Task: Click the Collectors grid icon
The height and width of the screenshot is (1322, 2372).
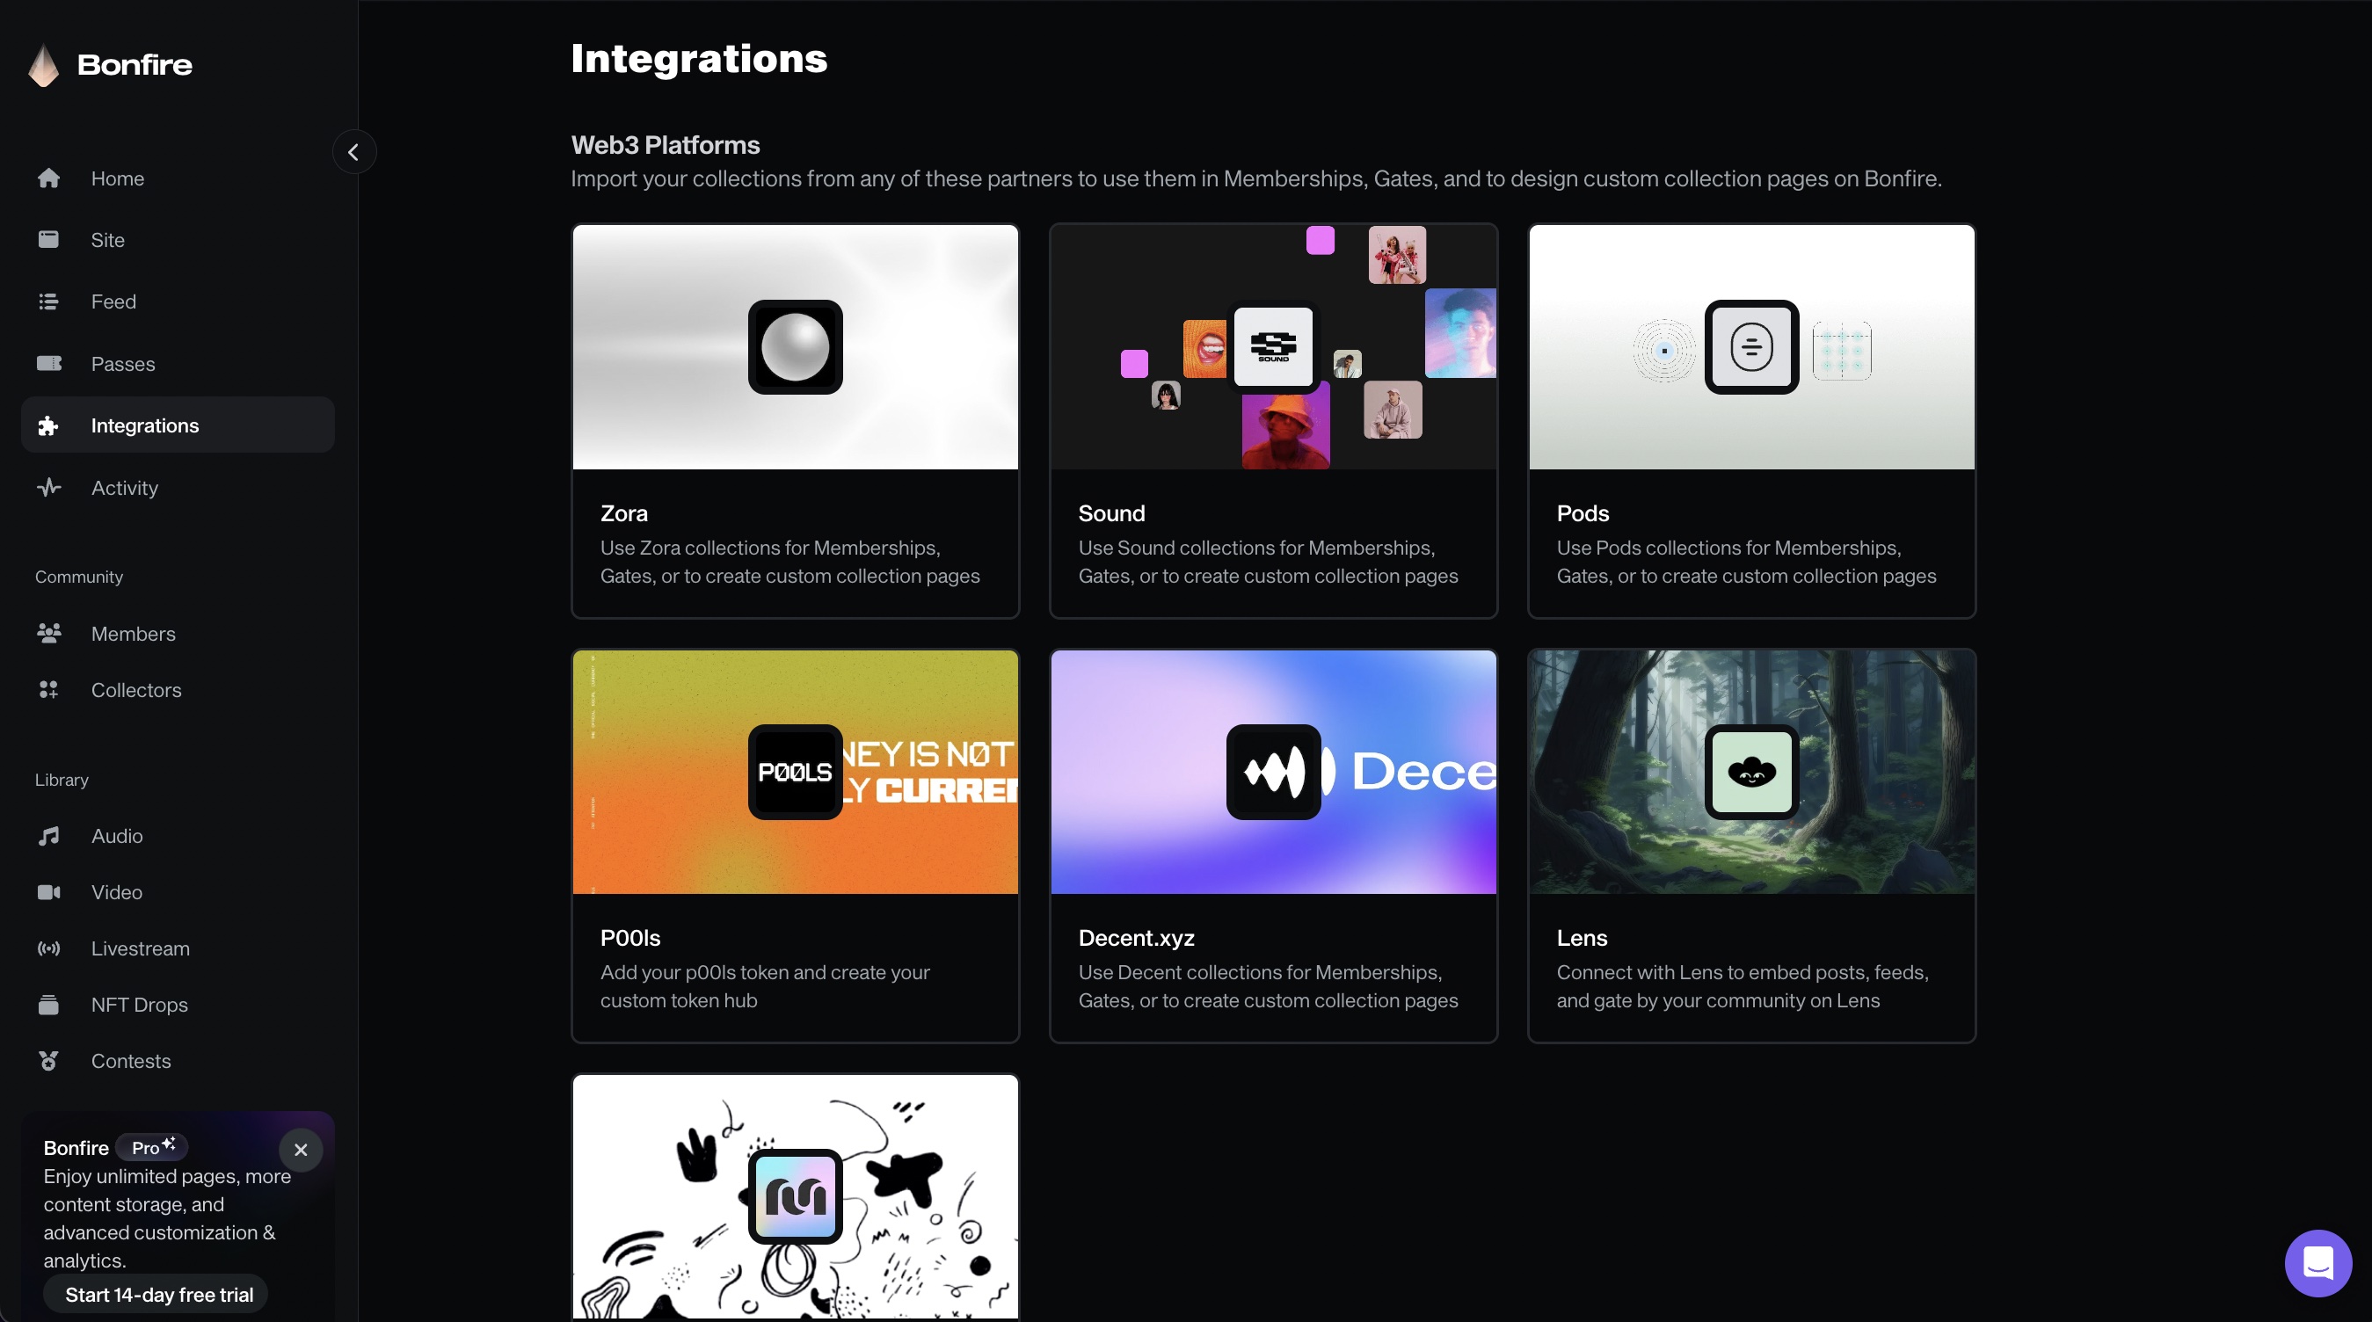Action: pyautogui.click(x=49, y=688)
